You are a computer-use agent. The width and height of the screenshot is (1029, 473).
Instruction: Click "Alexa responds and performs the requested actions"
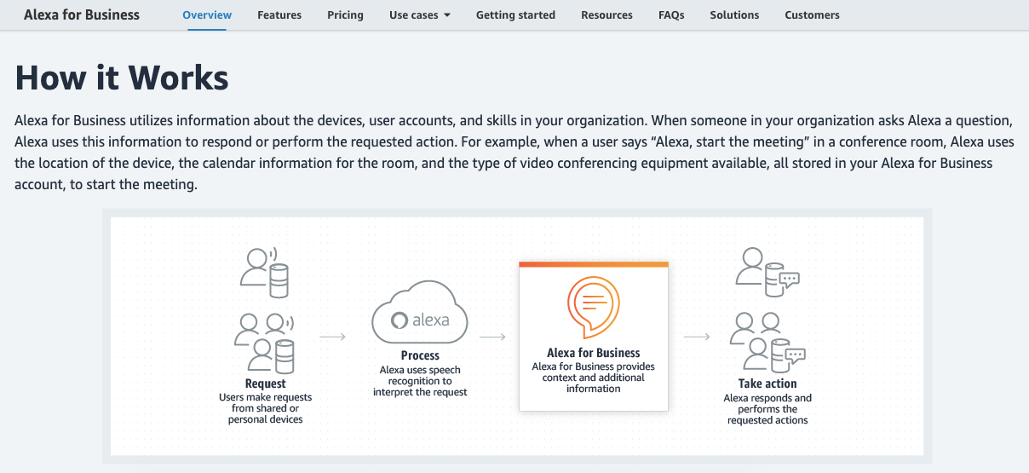767,409
